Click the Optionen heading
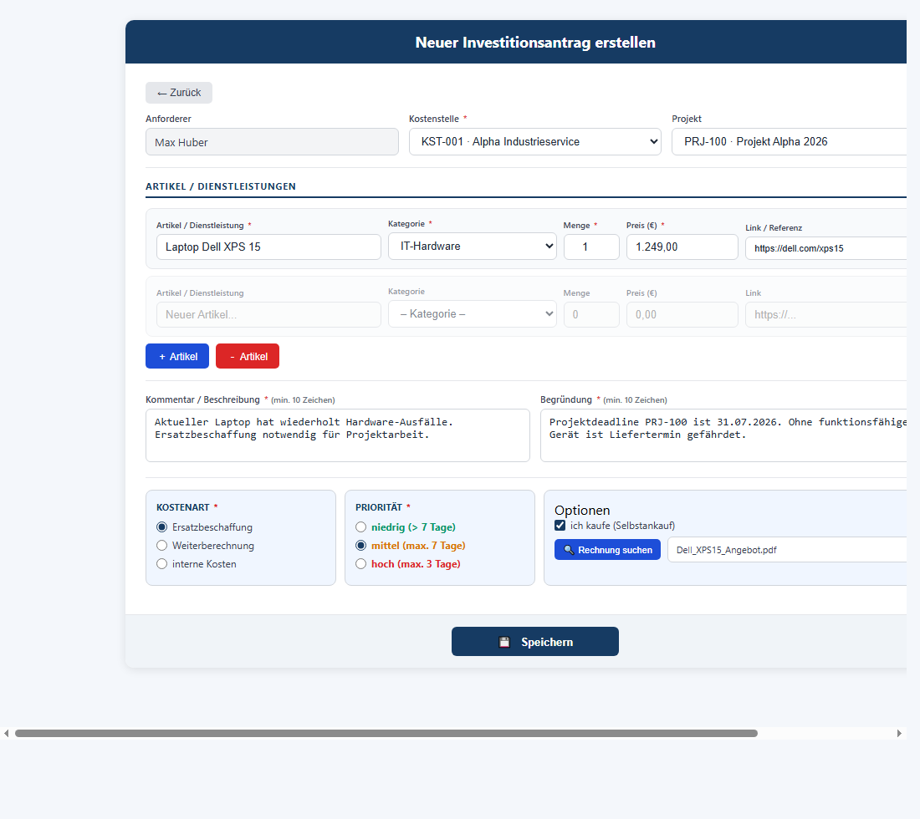920x819 pixels. click(582, 510)
